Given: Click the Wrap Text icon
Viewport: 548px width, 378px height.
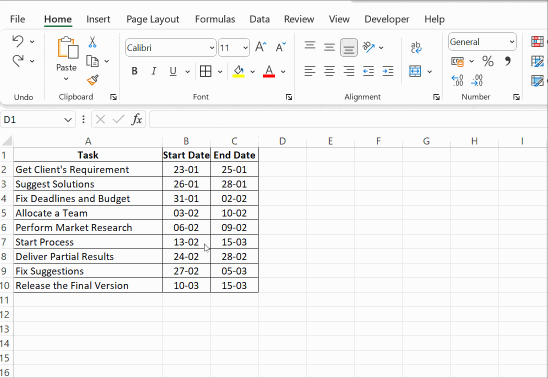Looking at the screenshot, I should pyautogui.click(x=416, y=47).
